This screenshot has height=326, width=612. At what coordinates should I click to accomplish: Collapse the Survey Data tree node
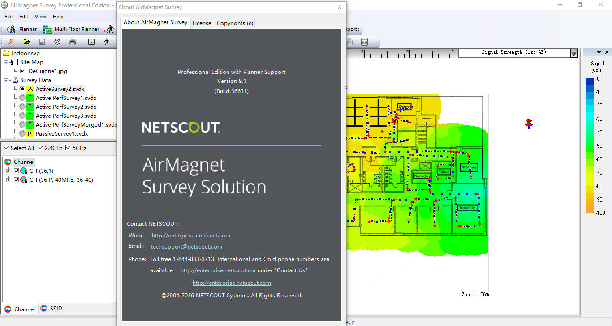coord(7,80)
